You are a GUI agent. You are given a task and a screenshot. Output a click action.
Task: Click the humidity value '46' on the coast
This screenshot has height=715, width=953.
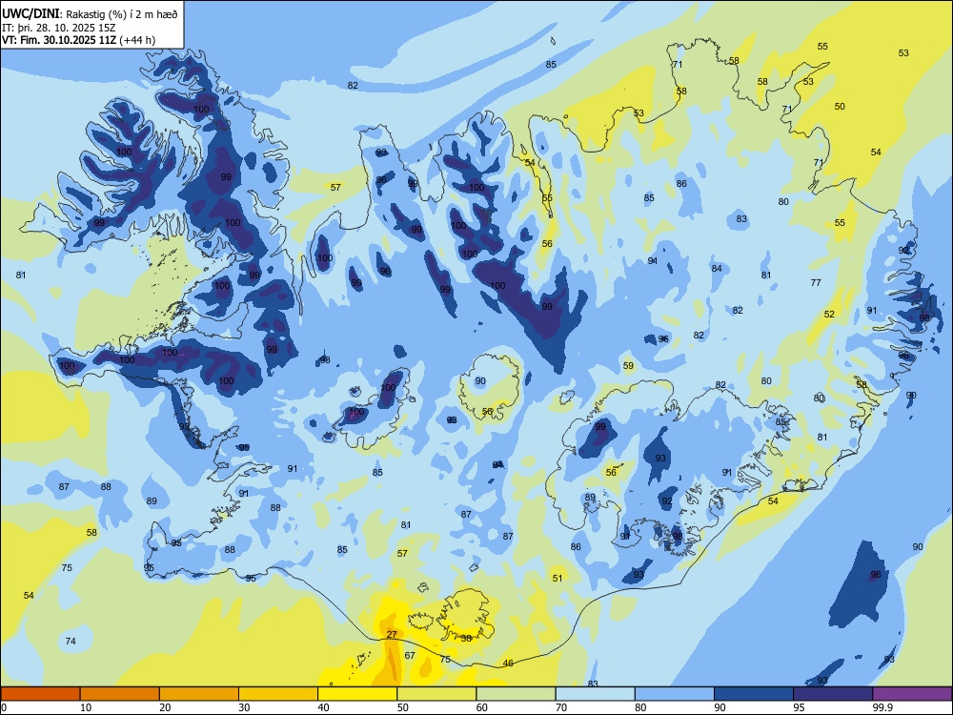click(x=508, y=663)
